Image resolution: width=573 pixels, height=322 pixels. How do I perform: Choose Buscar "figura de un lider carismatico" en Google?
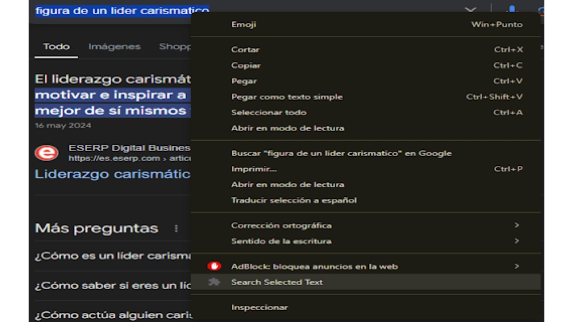pos(366,153)
